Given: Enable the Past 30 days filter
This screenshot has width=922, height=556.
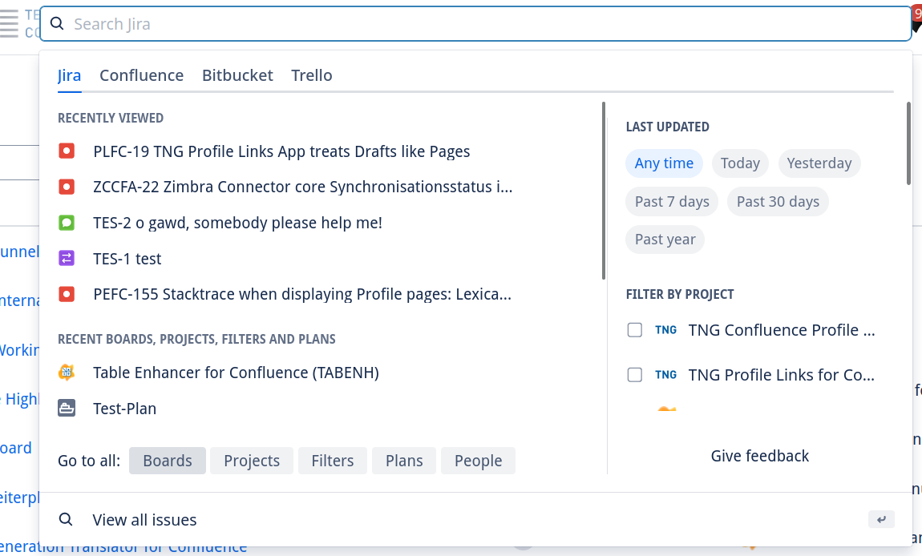Looking at the screenshot, I should pos(777,201).
